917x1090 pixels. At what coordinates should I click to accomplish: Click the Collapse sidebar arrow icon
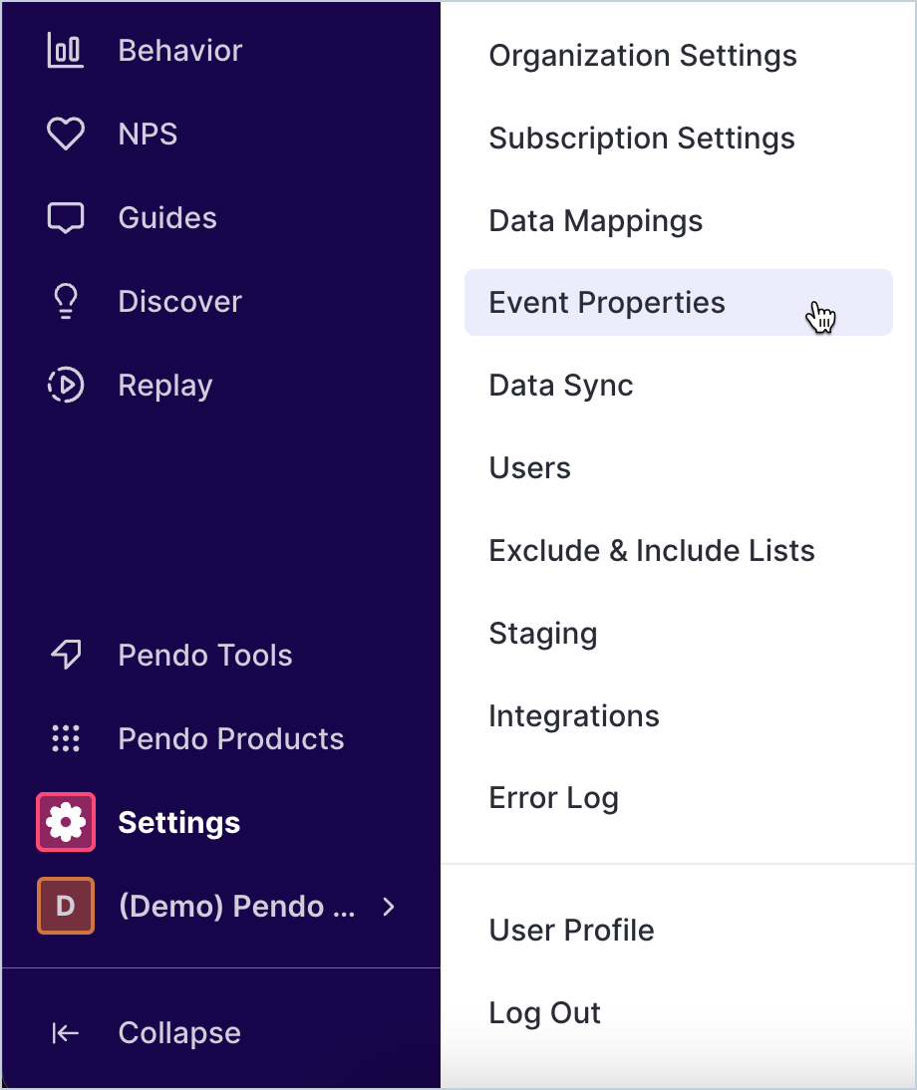click(66, 1033)
